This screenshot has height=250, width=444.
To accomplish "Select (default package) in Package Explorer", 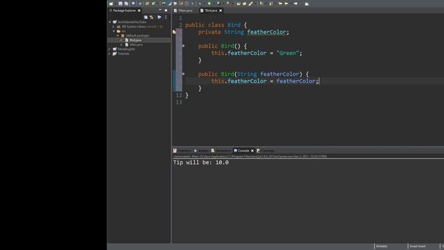I will [x=137, y=35].
